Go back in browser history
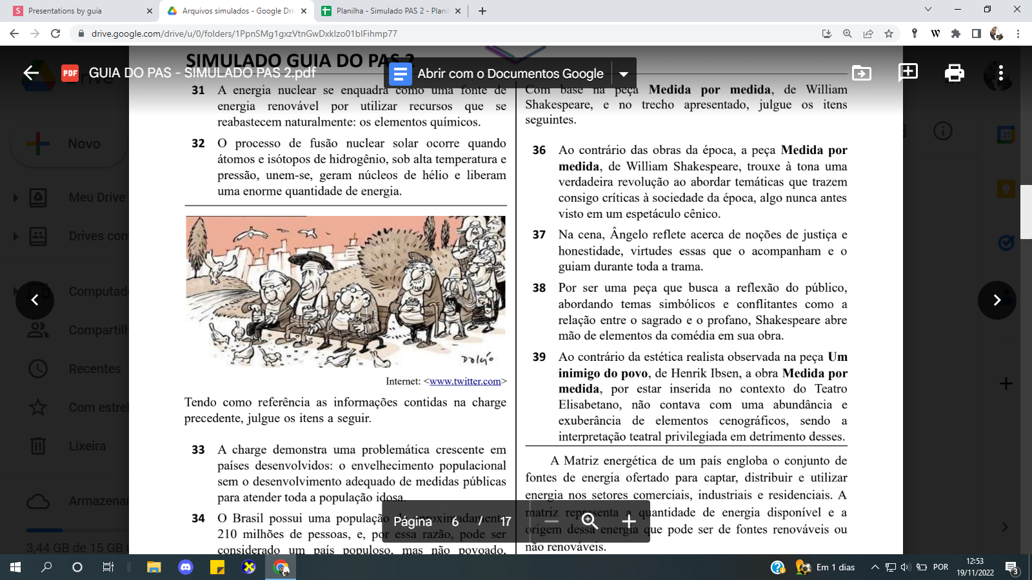The image size is (1032, 580). [x=14, y=34]
